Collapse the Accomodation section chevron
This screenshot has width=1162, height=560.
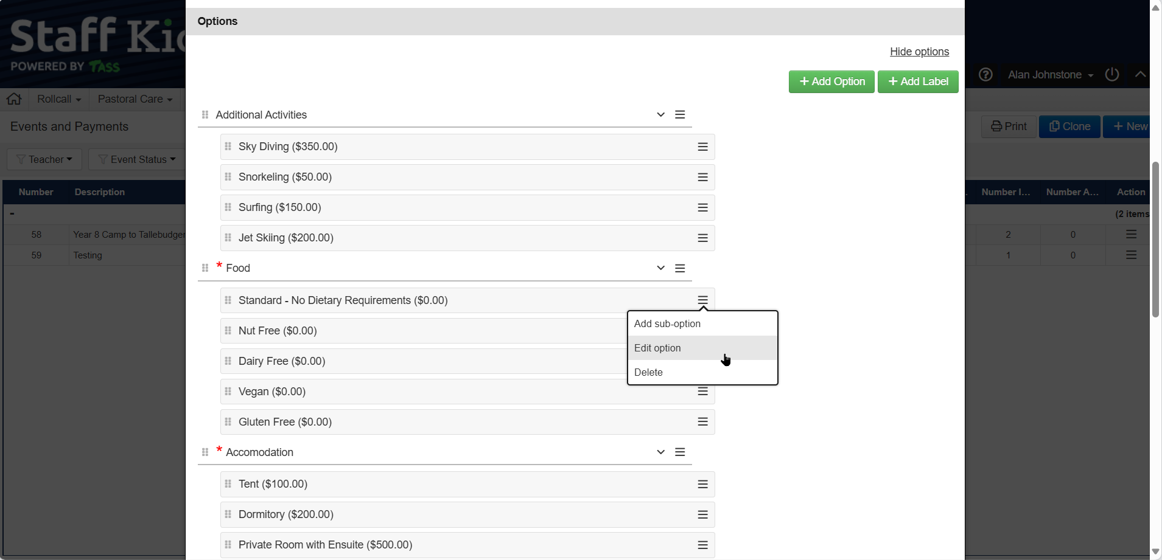(660, 452)
